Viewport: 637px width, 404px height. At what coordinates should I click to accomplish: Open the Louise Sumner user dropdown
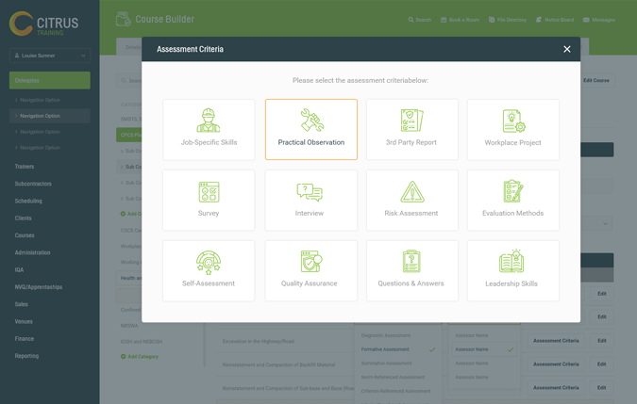point(50,56)
